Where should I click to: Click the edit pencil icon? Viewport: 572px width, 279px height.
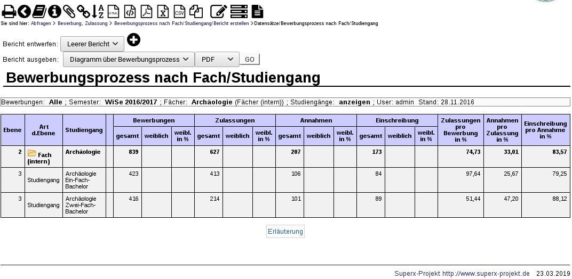(x=218, y=11)
